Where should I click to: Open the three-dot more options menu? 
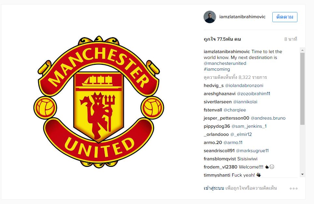pyautogui.click(x=293, y=188)
